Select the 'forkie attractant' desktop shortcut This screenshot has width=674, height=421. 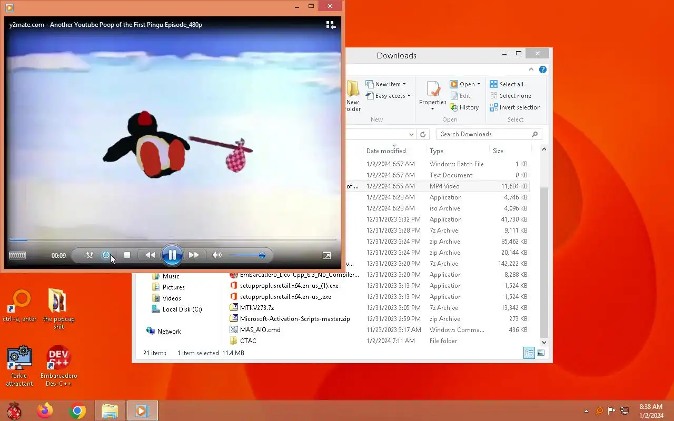tap(19, 366)
